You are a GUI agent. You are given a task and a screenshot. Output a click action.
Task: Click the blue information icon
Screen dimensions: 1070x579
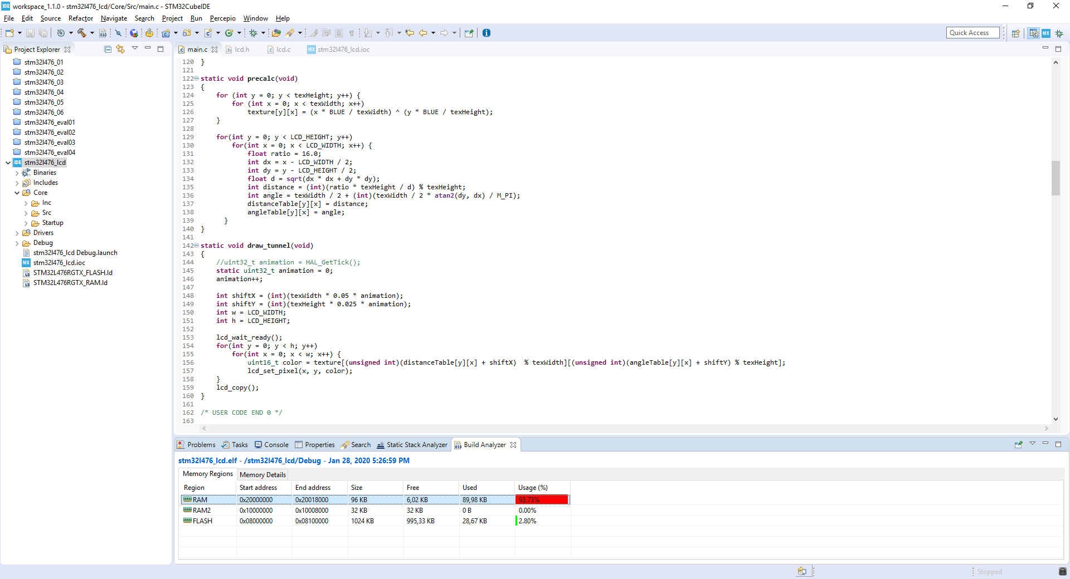pyautogui.click(x=487, y=33)
